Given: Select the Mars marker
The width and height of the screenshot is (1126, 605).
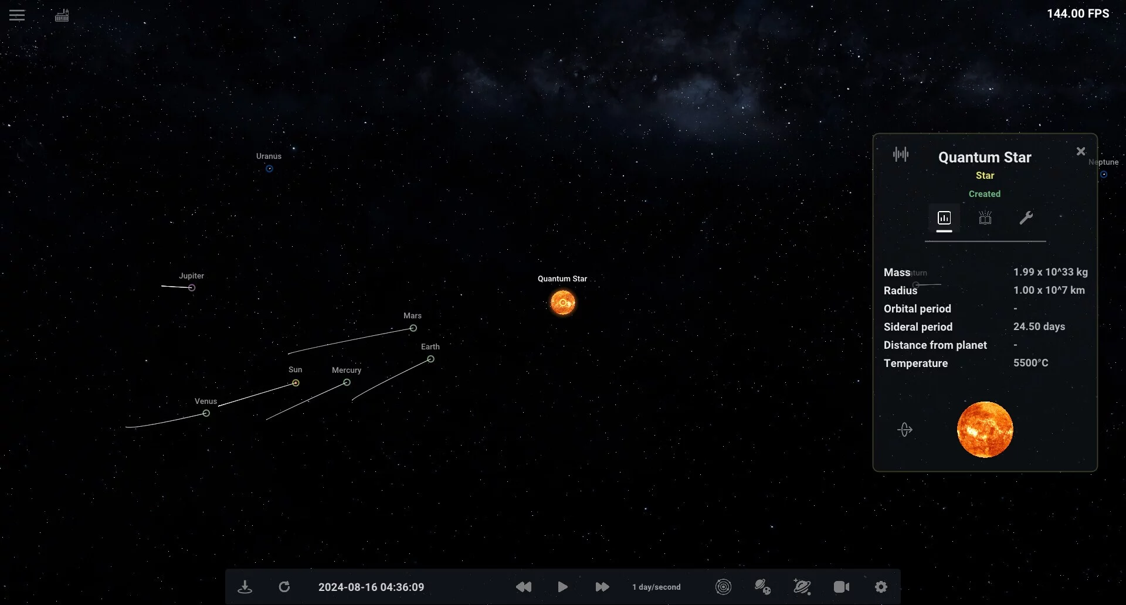Looking at the screenshot, I should pyautogui.click(x=413, y=328).
